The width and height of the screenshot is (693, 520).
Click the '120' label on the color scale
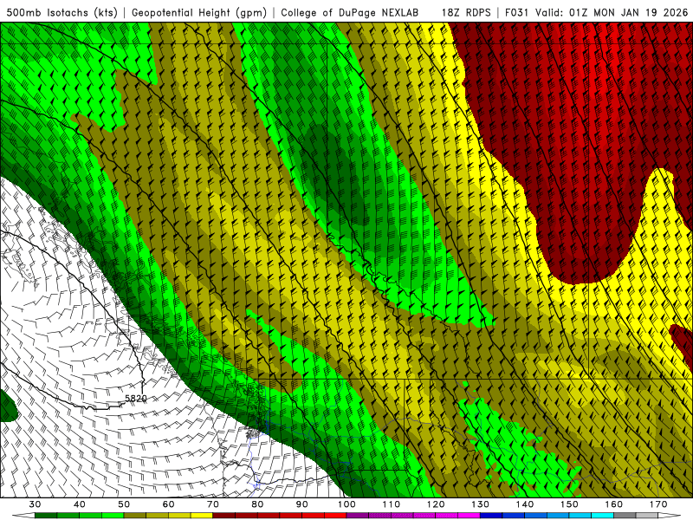coord(436,504)
